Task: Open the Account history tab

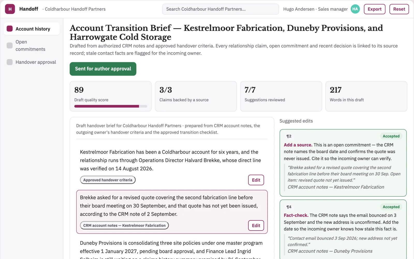Action: click(32, 29)
